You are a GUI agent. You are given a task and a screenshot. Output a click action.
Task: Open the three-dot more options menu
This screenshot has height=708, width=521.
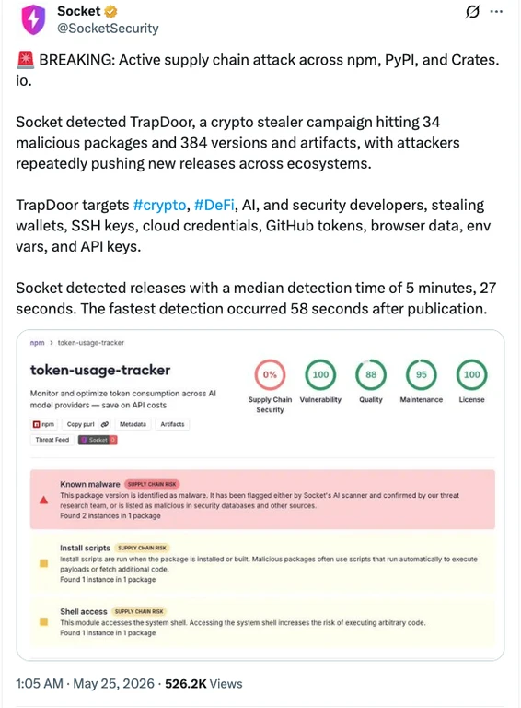coord(496,12)
